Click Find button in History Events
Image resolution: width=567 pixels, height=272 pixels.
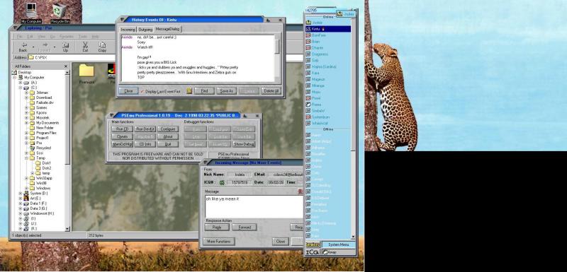click(204, 91)
